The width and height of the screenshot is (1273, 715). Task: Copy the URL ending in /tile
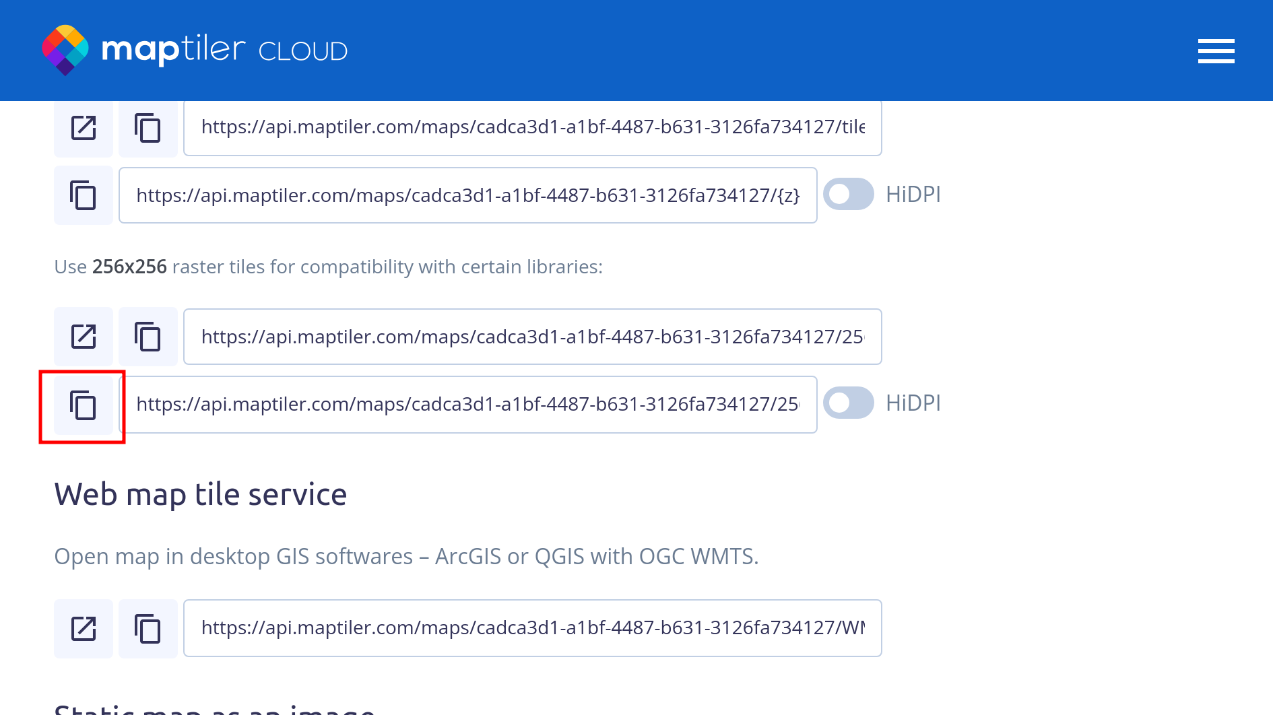(x=148, y=128)
